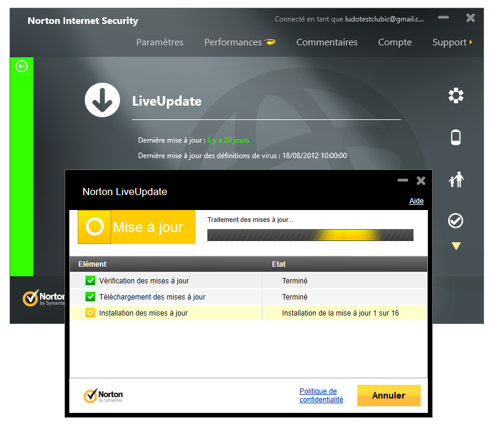Click the circled checkmark icon in the sidebar
Viewport: 490px width, 426px height.
pos(455,221)
